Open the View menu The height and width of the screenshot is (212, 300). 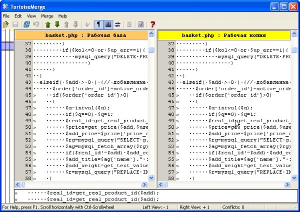click(31, 16)
